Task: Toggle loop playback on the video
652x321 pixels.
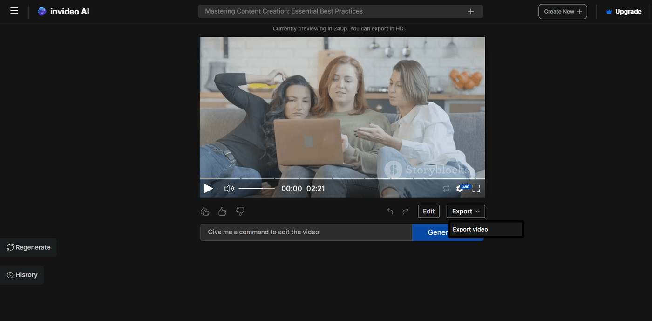Action: coord(446,188)
